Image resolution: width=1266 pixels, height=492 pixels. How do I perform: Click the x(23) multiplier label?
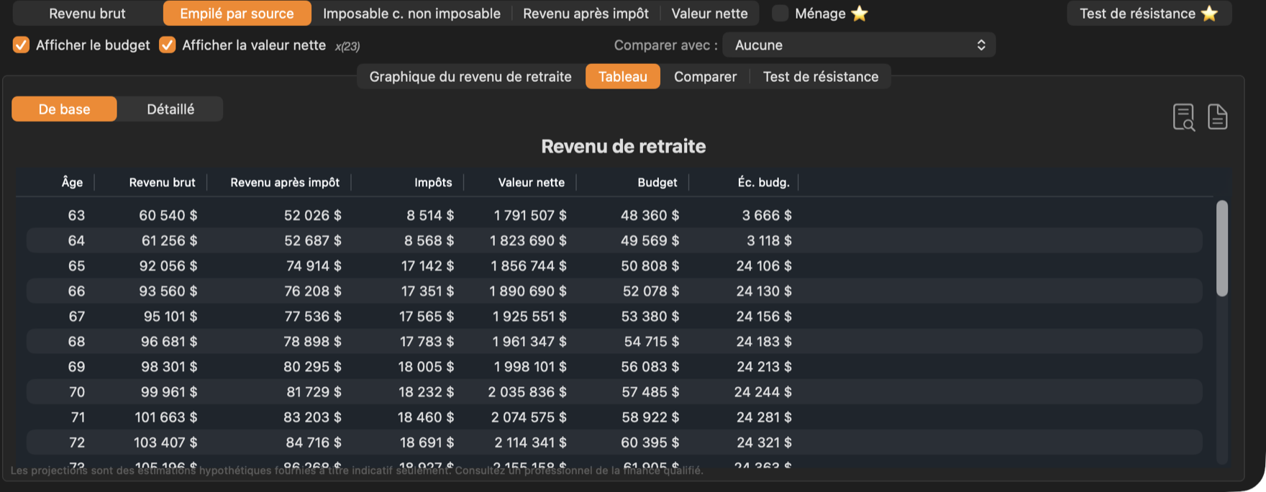[347, 46]
